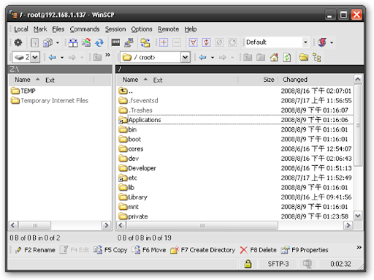Click local panel horizontal scrollbar right arrow
Viewport: 374px width, 280px height.
click(x=107, y=225)
